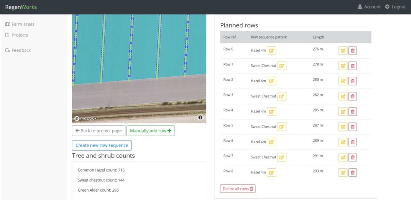Click Create new row sequence button

102,145
